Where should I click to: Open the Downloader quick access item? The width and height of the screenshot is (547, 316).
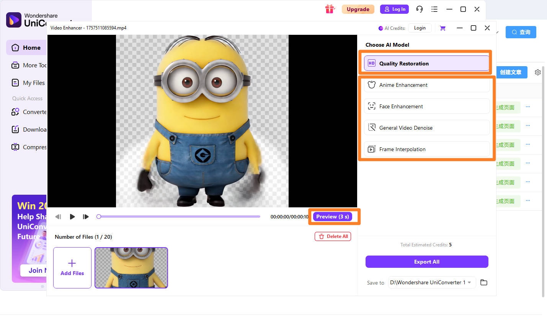29,130
